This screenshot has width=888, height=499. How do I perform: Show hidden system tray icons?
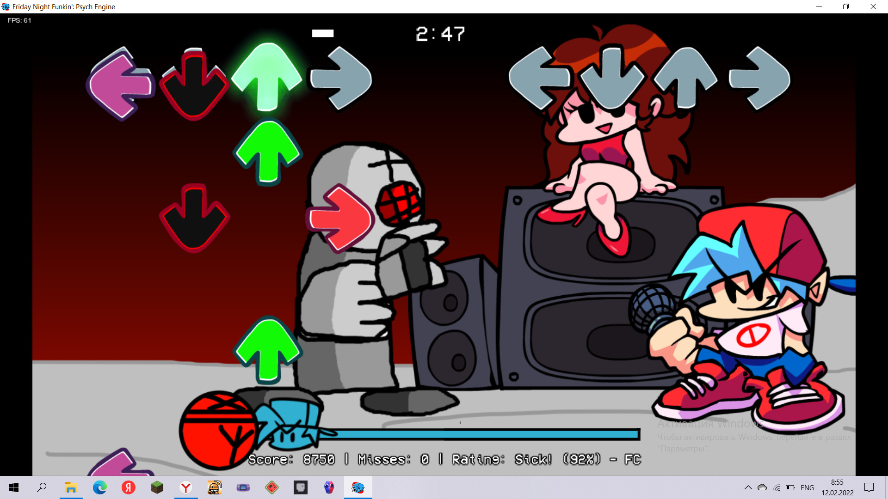click(x=748, y=487)
